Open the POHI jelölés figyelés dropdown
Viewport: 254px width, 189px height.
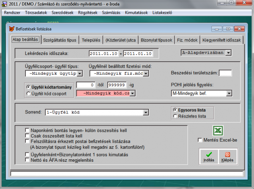229,93
